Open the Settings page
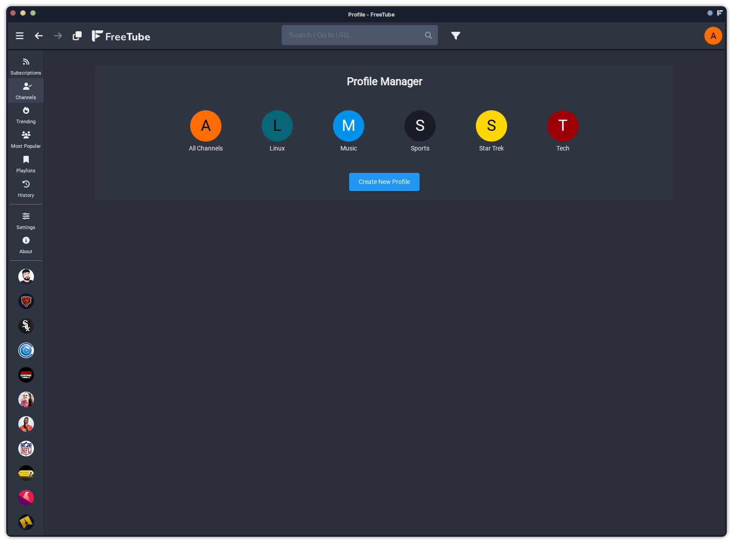Image resolution: width=733 pixels, height=543 pixels. (x=26, y=221)
